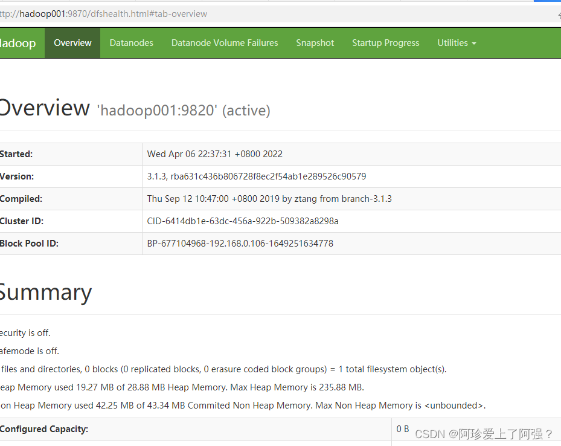Click the Summary heading
The height and width of the screenshot is (446, 561).
pyautogui.click(x=46, y=292)
